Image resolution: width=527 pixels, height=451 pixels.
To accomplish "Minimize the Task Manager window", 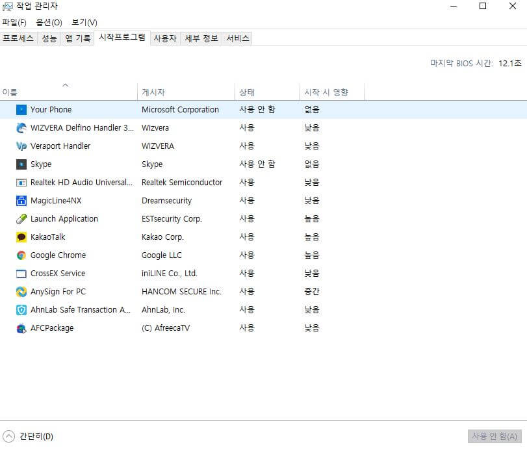I will [454, 6].
